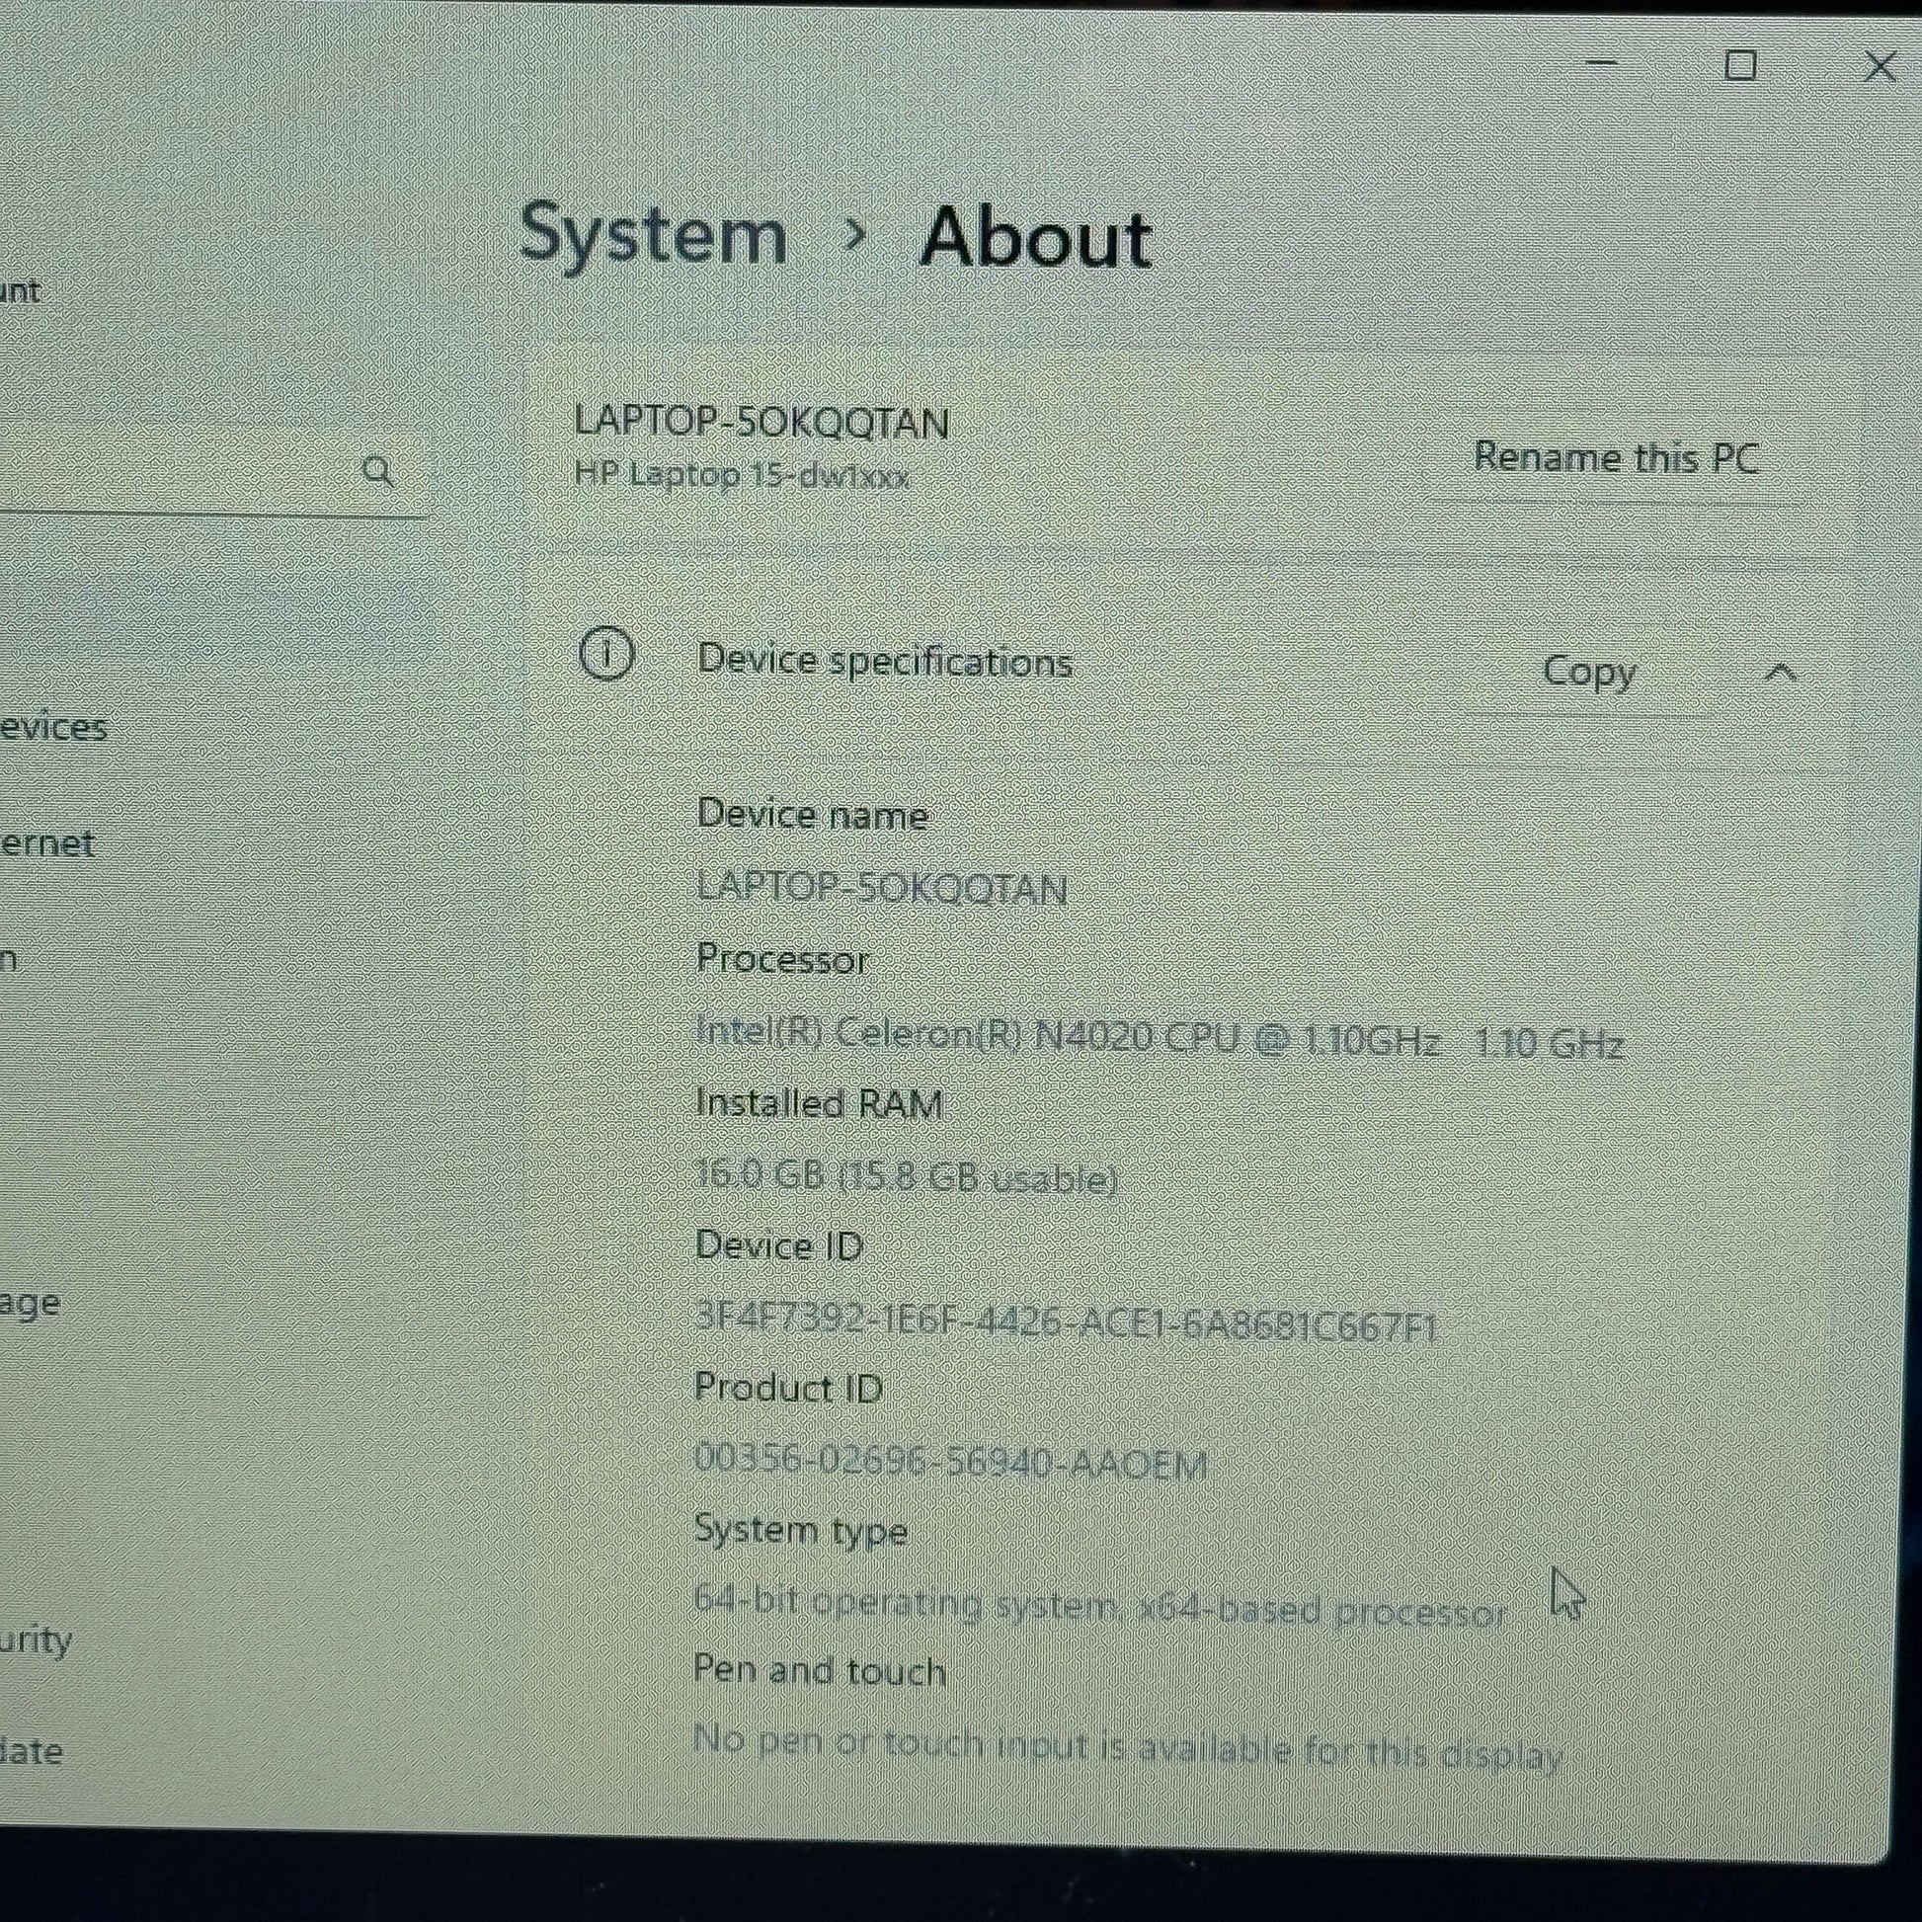Click the About breadcrumb heading
Image resolution: width=1922 pixels, height=1922 pixels.
click(1035, 239)
